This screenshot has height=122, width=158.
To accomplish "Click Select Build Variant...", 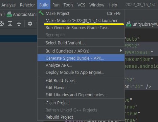I will [x=81, y=43].
